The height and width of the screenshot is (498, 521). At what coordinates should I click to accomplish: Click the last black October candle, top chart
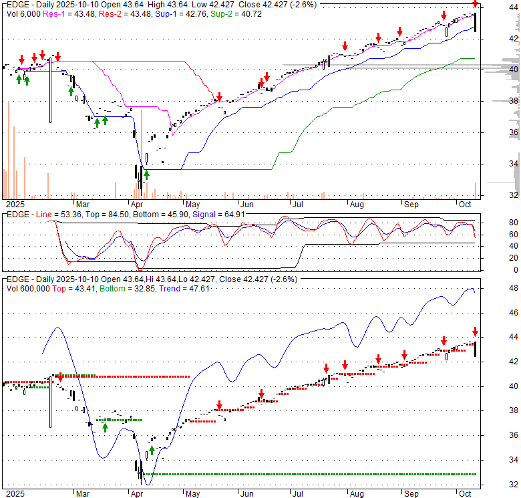pos(475,22)
